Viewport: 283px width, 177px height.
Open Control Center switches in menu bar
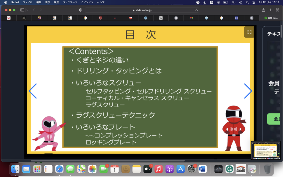point(254,2)
